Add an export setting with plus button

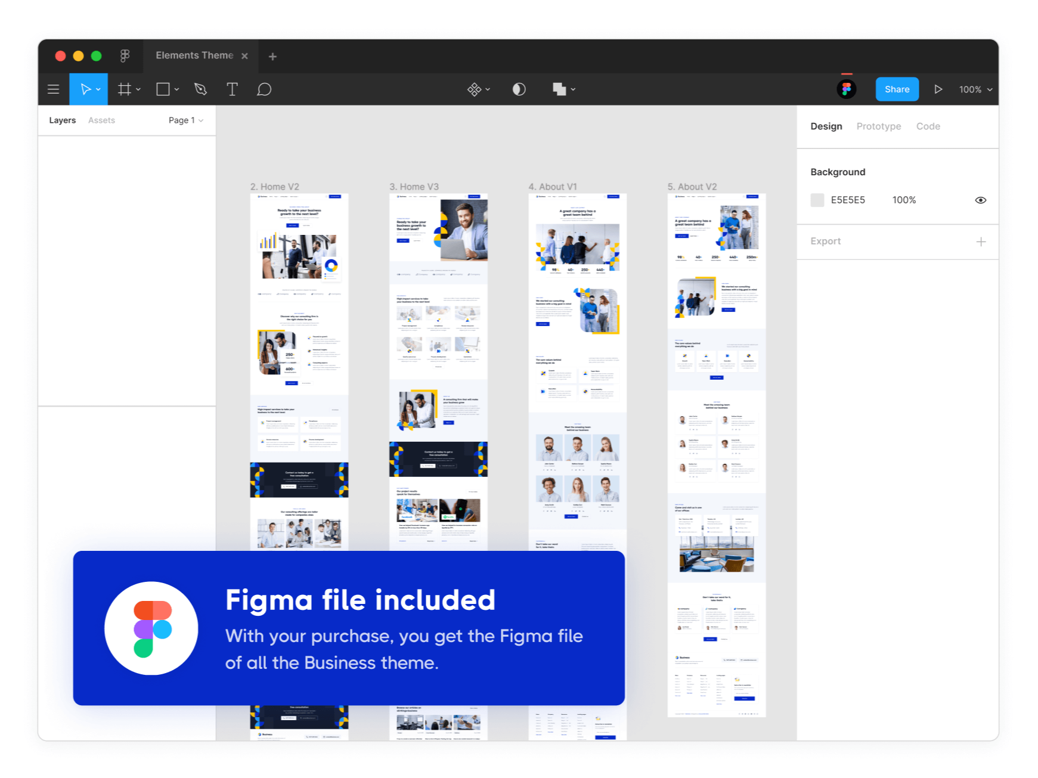[x=981, y=241]
